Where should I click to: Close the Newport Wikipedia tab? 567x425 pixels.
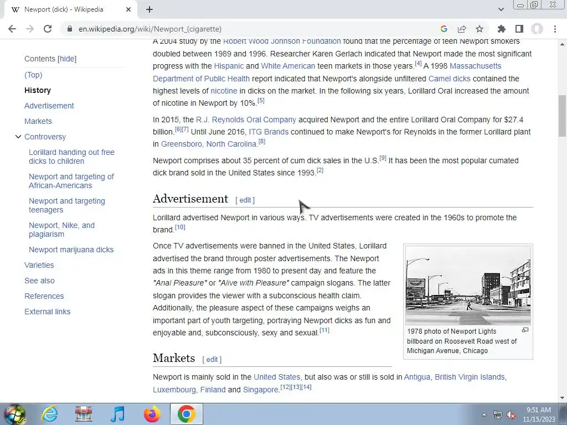[x=128, y=9]
